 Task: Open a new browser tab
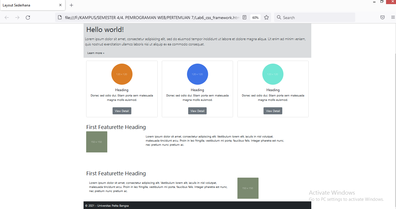(71, 5)
